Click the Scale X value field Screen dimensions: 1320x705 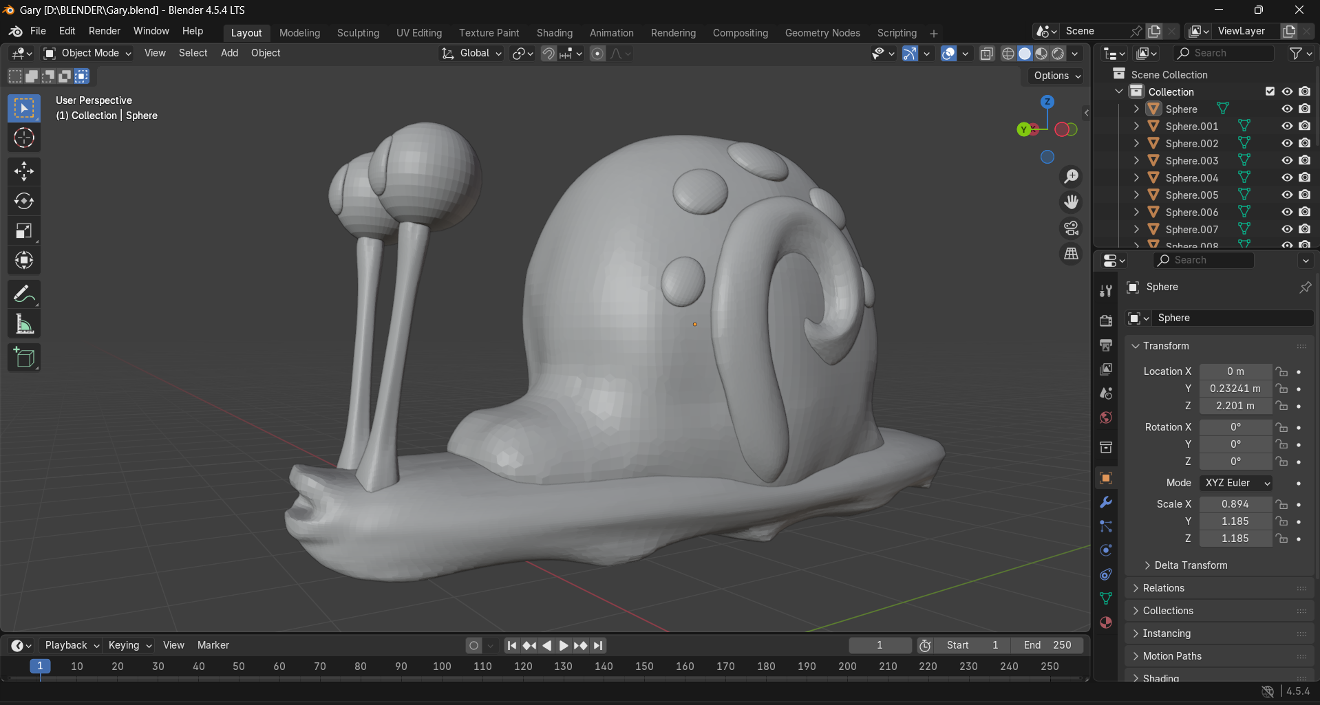[1235, 504]
